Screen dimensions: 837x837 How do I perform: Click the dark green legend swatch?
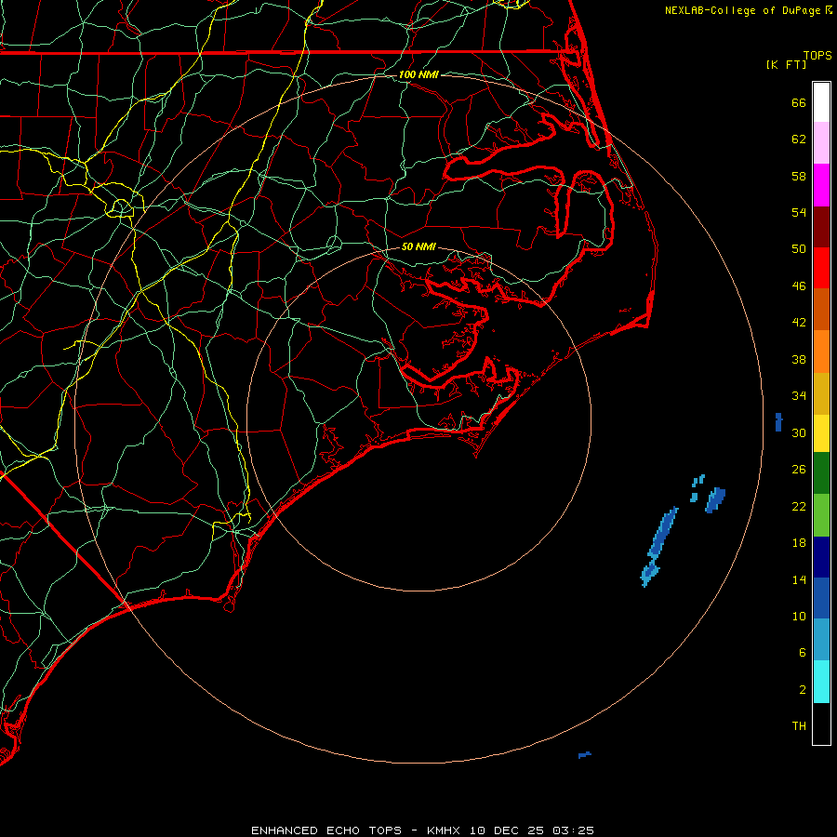pos(821,473)
